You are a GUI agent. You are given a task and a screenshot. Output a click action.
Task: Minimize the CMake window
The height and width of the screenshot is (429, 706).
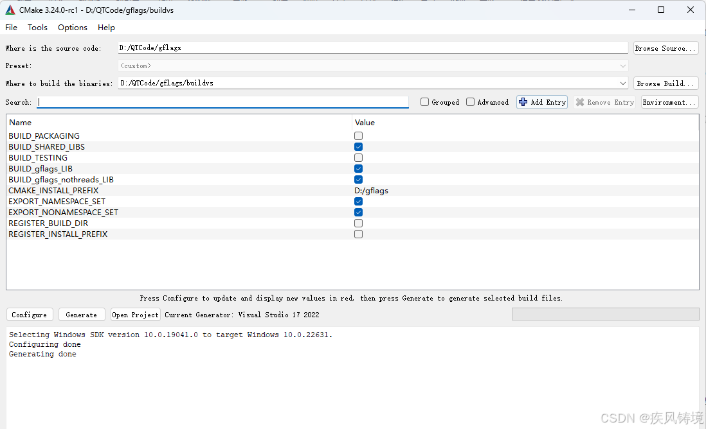tap(632, 10)
